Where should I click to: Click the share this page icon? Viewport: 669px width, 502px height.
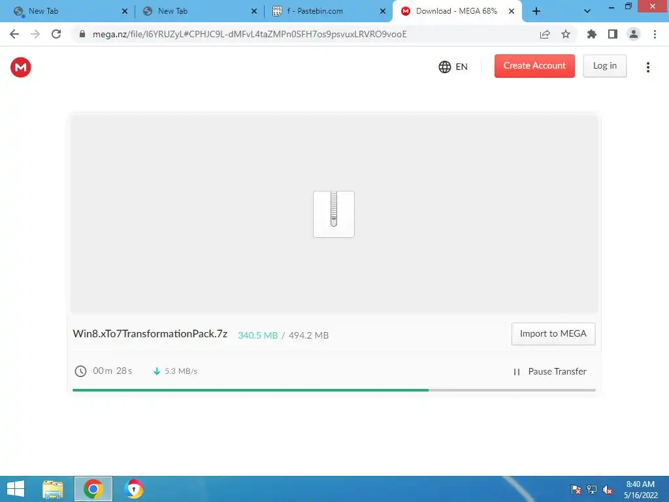(x=545, y=34)
